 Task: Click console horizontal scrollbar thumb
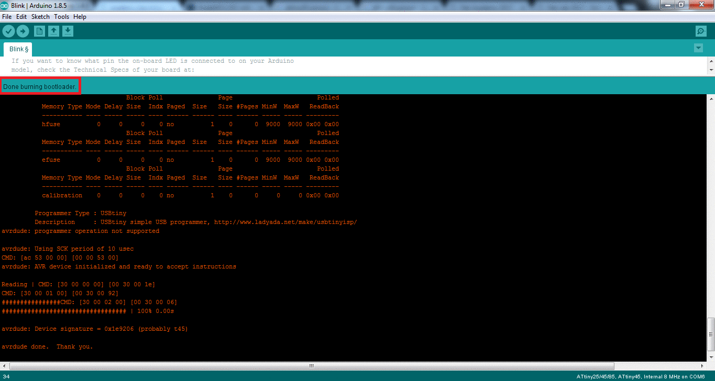(x=312, y=366)
